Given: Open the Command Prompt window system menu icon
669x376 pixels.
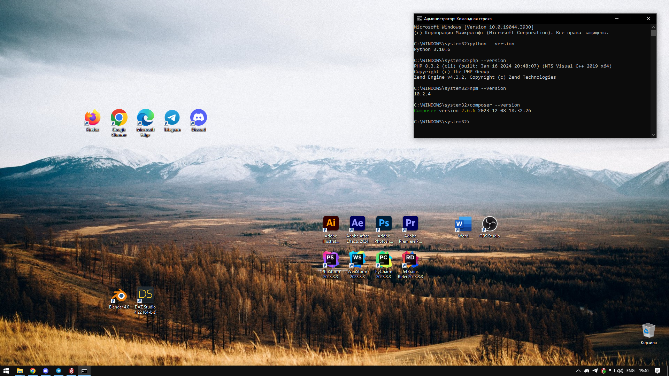Looking at the screenshot, I should [420, 19].
